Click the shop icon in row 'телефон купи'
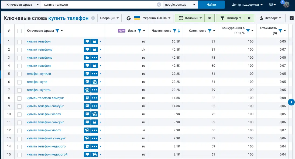This screenshot has width=295, height=159. 94,82
